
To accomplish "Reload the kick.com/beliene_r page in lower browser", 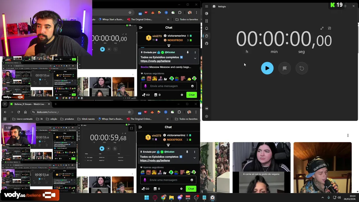I will point(19,112).
